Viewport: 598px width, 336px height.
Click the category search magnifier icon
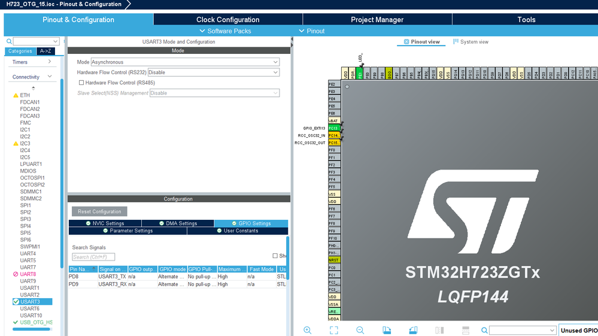[9, 41]
